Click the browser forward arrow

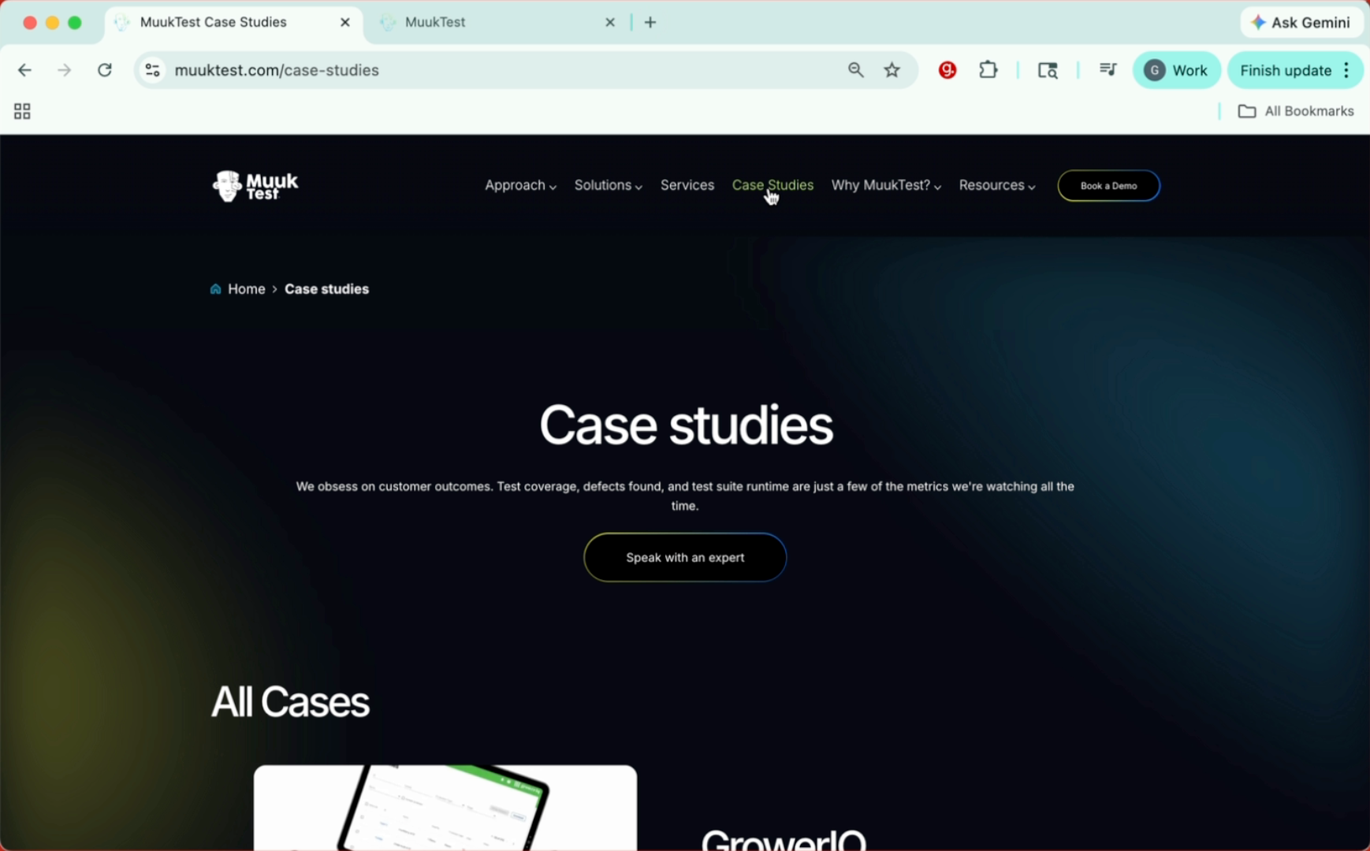[65, 70]
